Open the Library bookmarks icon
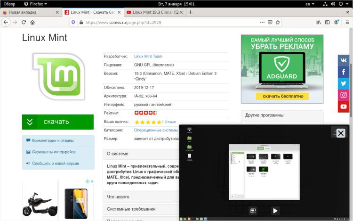This screenshot has width=353, height=221. coord(319,22)
